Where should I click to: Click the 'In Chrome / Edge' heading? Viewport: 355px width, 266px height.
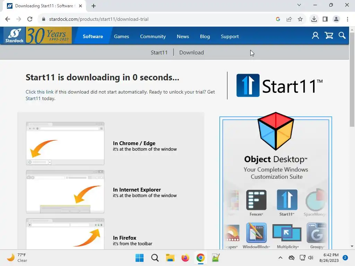[134, 143]
